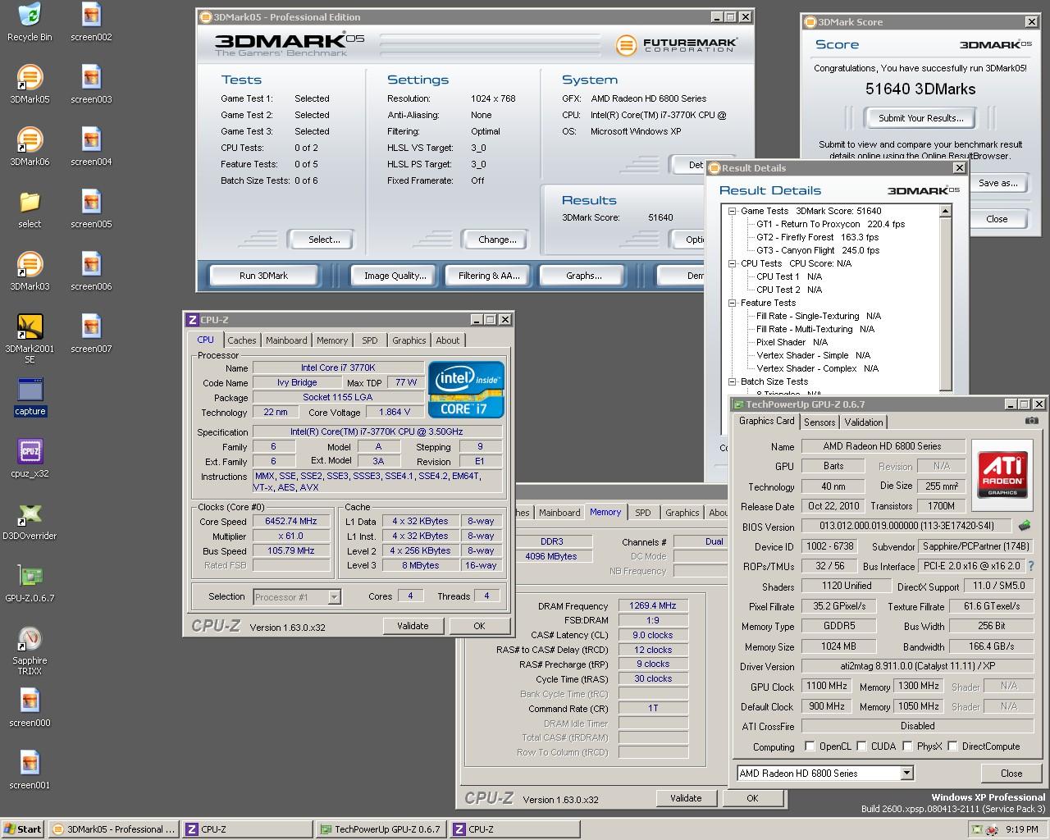The height and width of the screenshot is (840, 1050).
Task: Switch to TechPowerUp GPU-Z taskbar button
Action: pos(381,829)
